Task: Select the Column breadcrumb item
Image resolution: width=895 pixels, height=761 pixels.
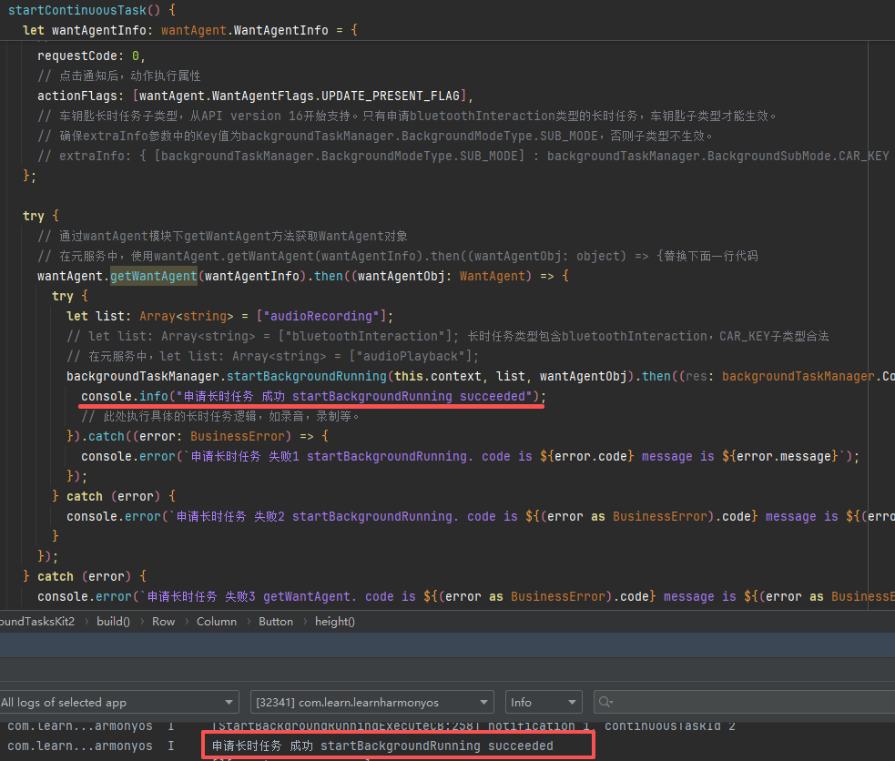Action: pos(217,621)
